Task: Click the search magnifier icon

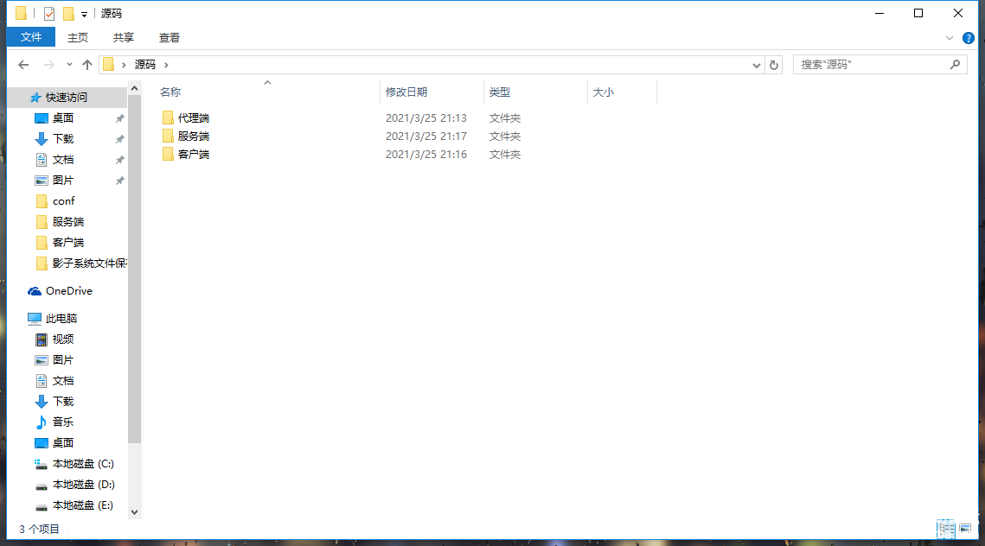Action: tap(955, 64)
